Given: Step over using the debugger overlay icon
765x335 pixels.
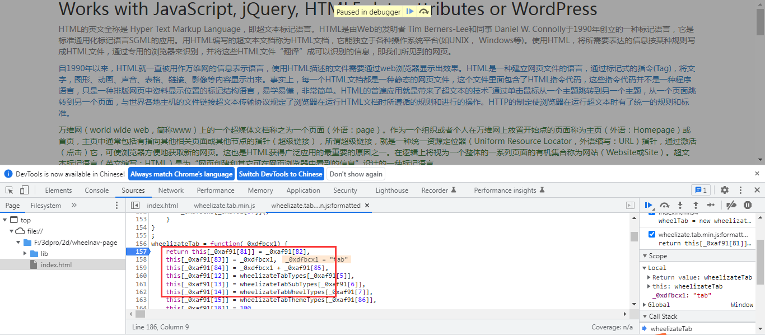Looking at the screenshot, I should click(424, 12).
